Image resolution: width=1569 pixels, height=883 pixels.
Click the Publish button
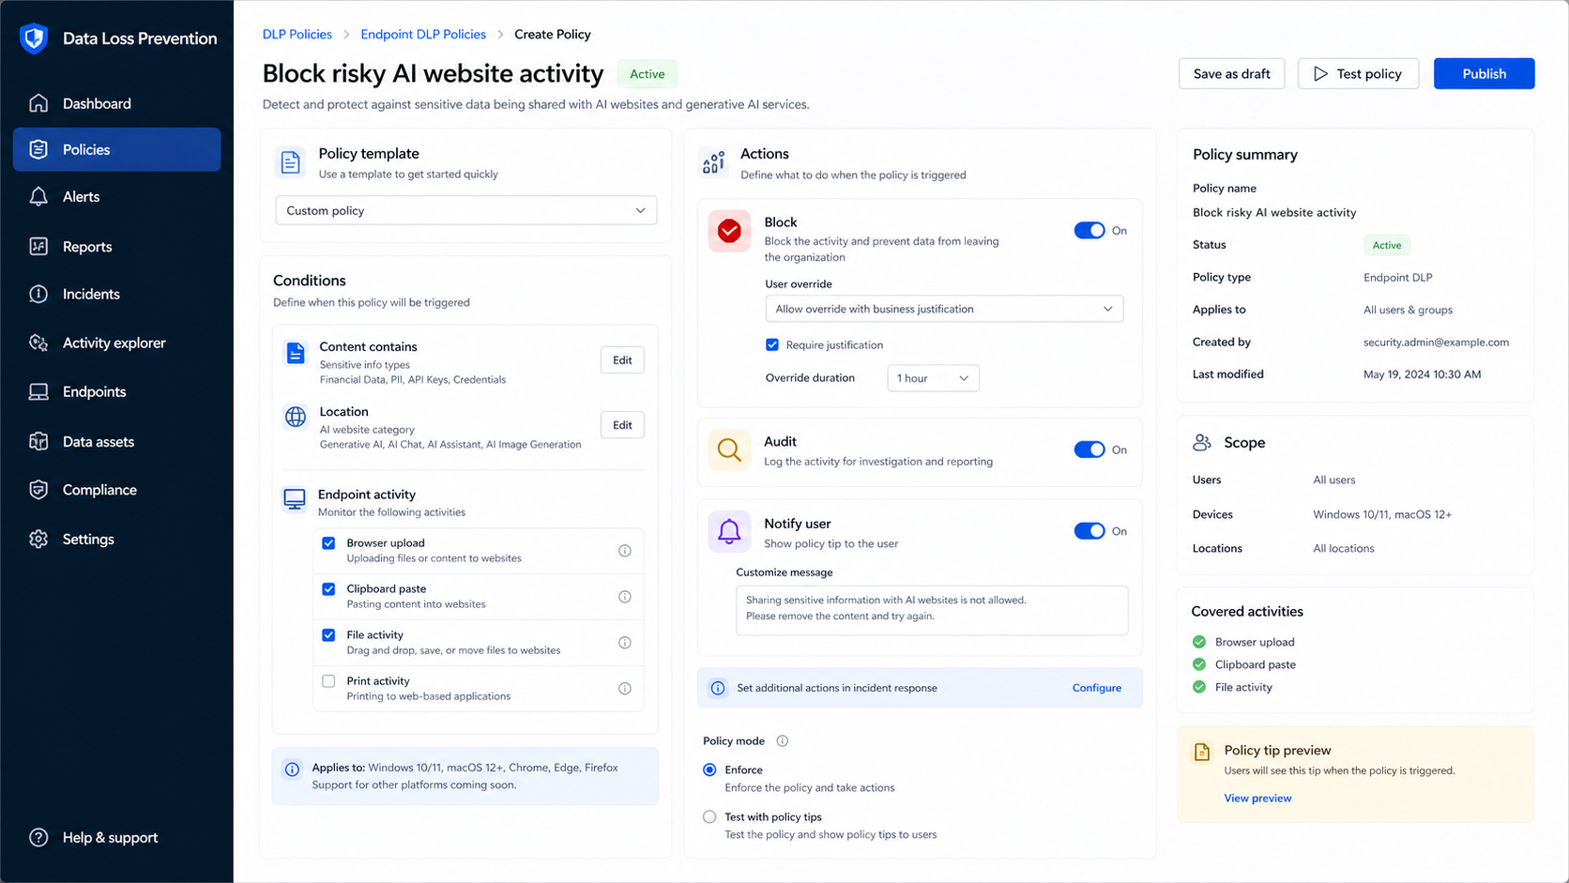(1484, 73)
